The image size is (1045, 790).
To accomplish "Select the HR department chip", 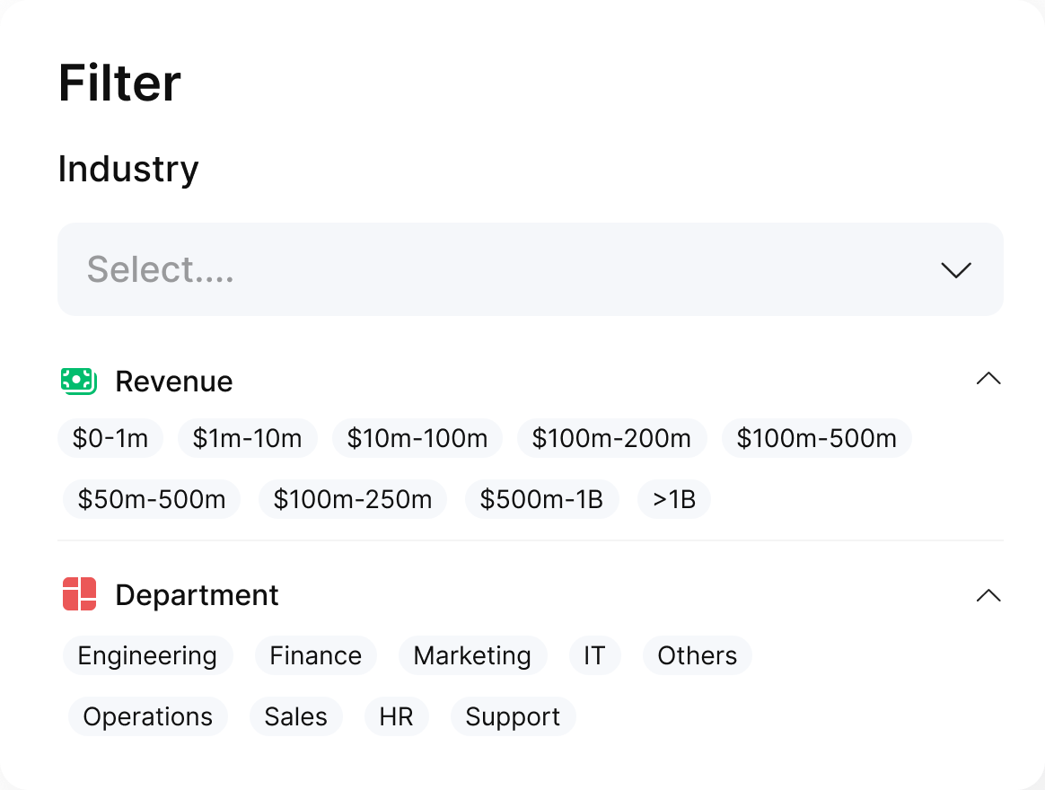I will (396, 716).
